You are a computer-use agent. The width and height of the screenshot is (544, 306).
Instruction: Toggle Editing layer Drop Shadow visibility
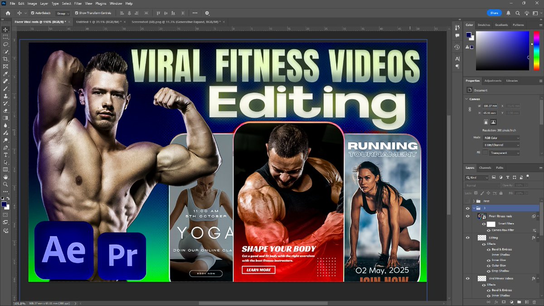(489, 271)
